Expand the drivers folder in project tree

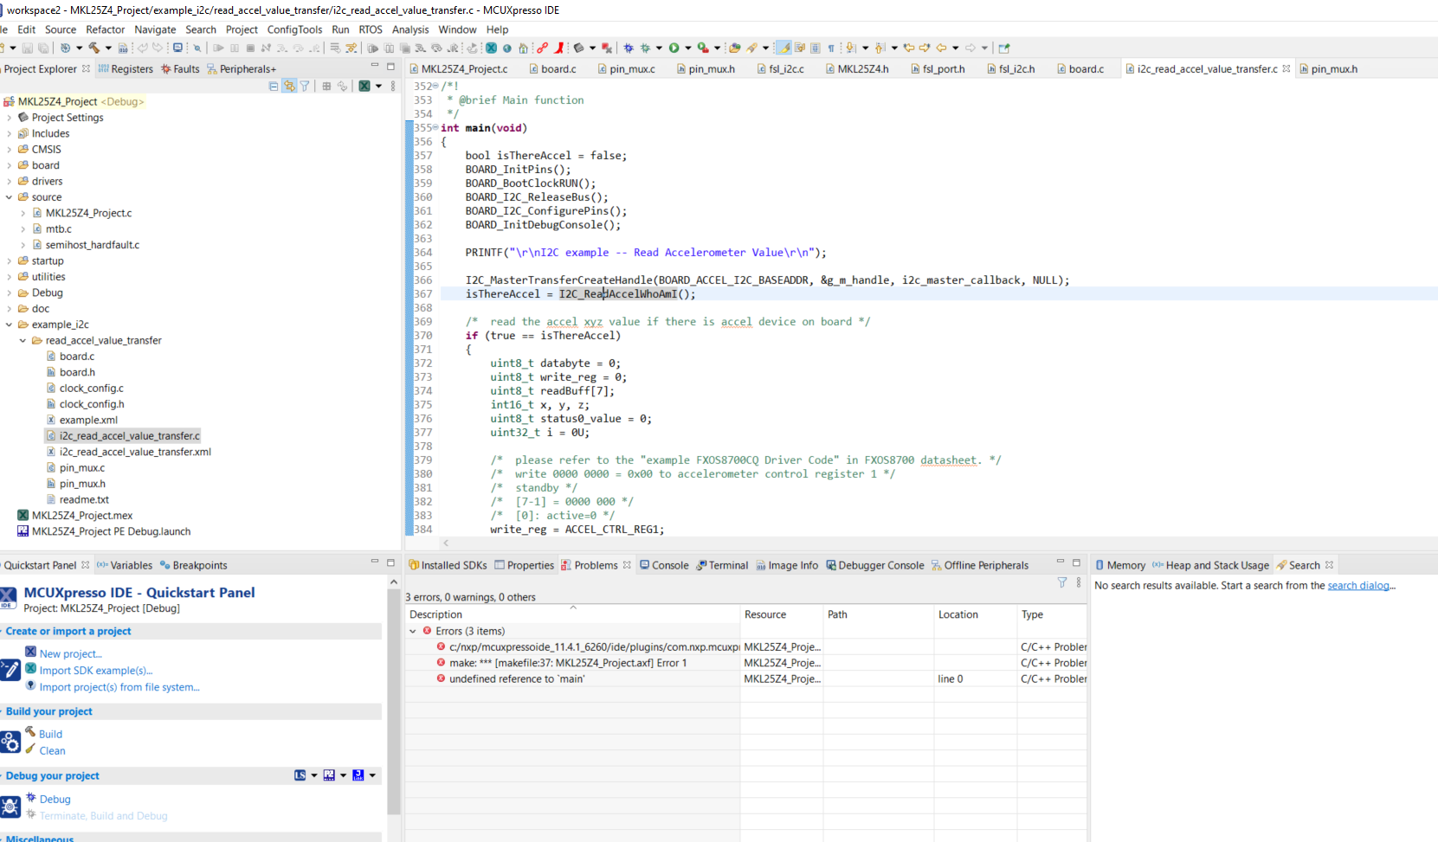(x=10, y=182)
